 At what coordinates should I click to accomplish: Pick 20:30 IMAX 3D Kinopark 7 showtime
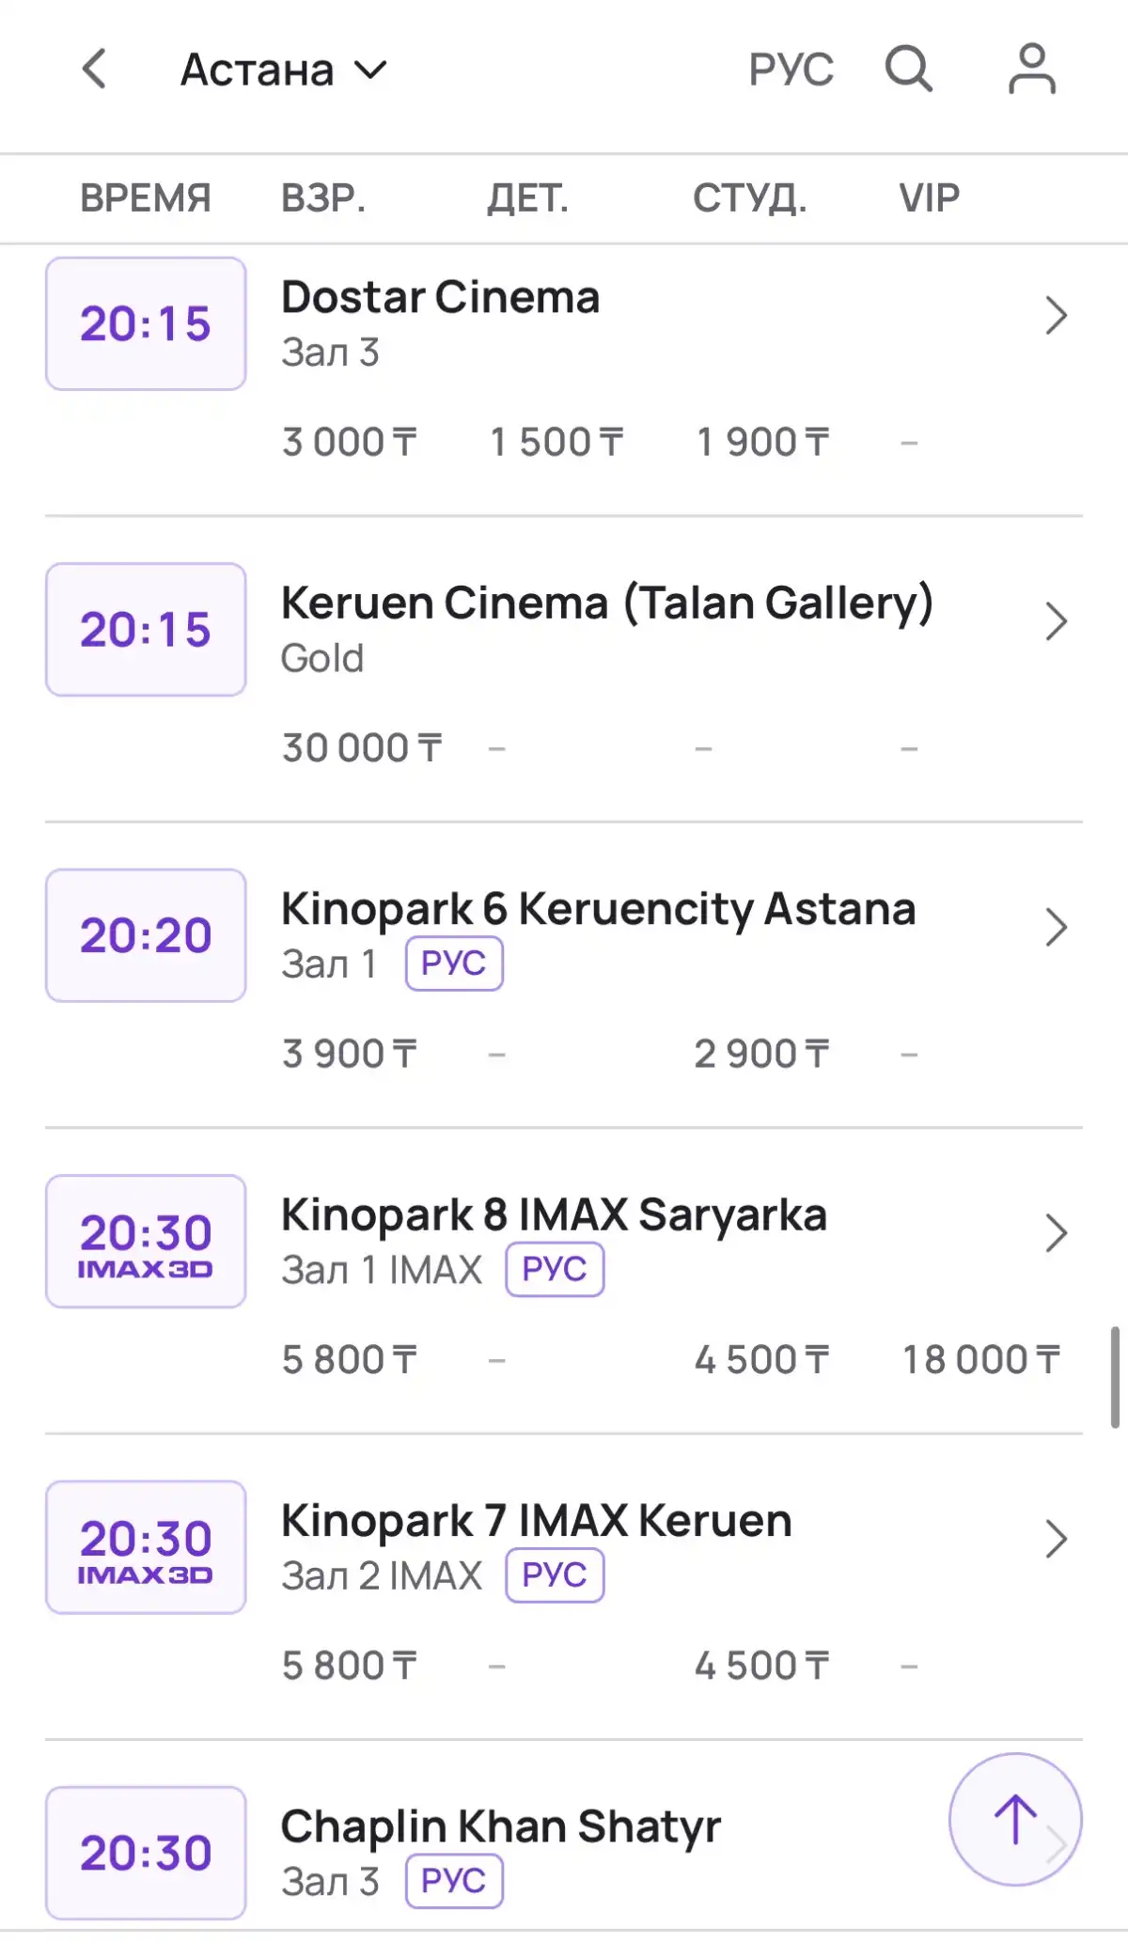[146, 1547]
